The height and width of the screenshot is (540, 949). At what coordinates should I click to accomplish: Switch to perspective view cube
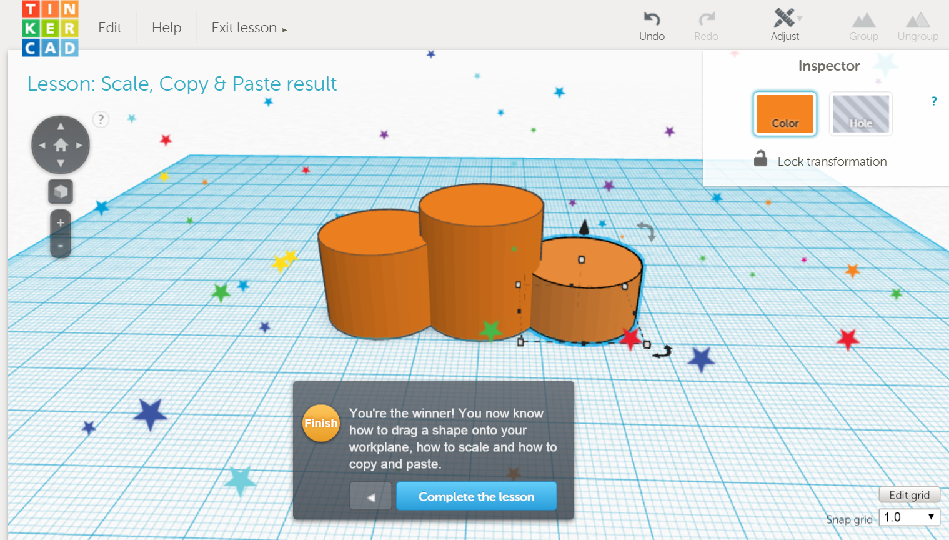[x=61, y=192]
